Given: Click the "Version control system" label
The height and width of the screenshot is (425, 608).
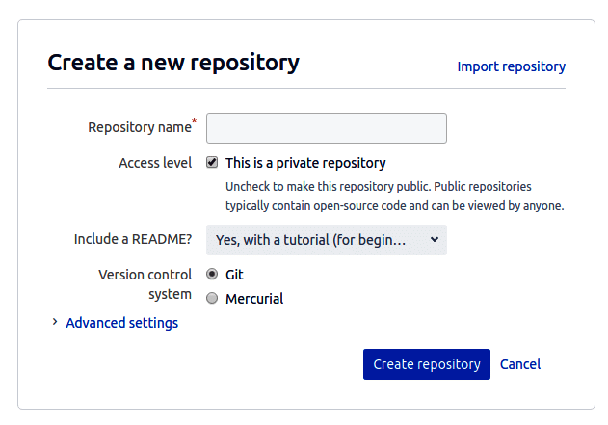Looking at the screenshot, I should [145, 284].
